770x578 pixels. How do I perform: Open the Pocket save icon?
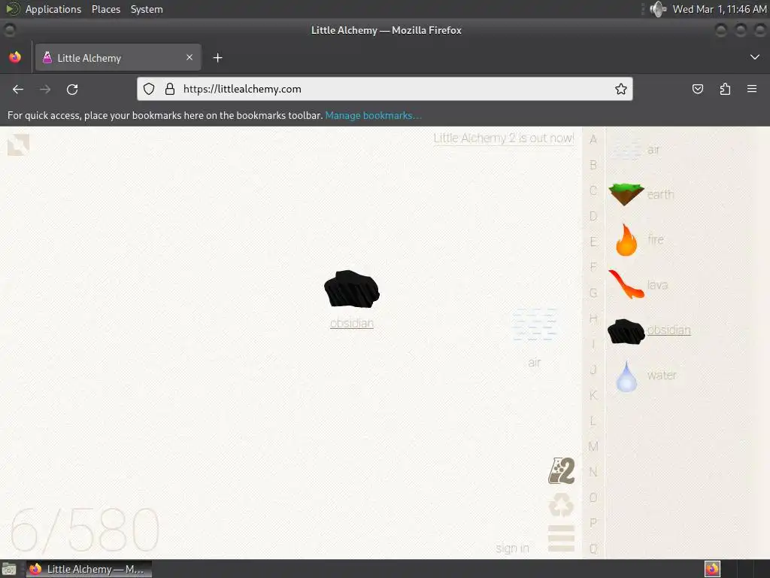click(697, 89)
